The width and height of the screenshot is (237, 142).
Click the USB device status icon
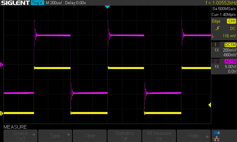click(217, 133)
